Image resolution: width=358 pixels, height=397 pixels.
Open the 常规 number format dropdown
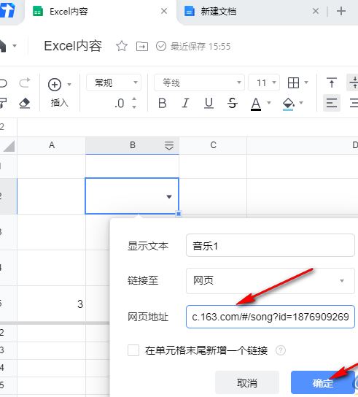(x=114, y=82)
